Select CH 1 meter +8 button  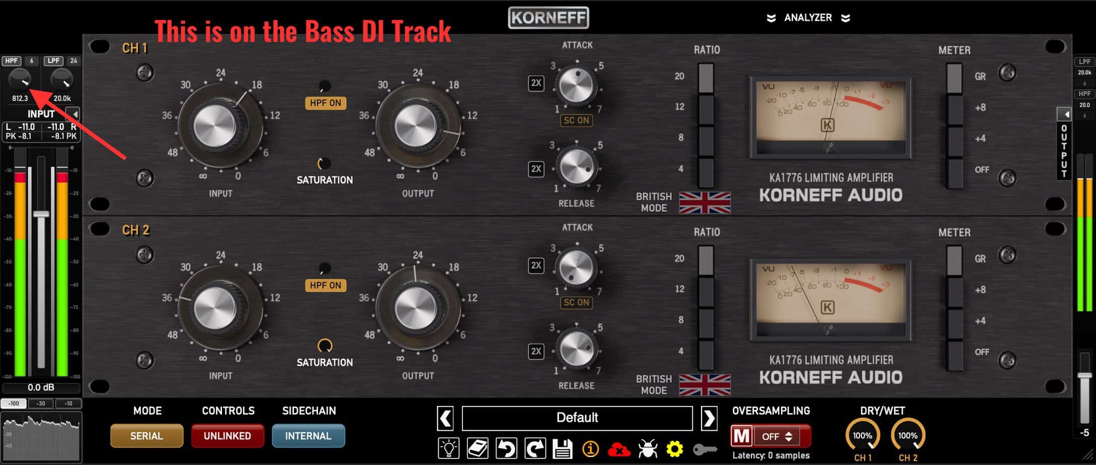point(954,109)
